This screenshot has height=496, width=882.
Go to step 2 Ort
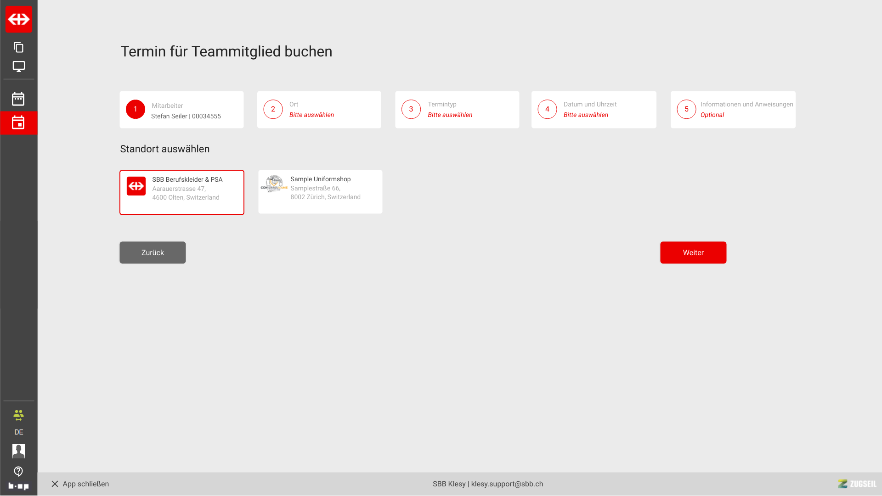[x=319, y=110]
